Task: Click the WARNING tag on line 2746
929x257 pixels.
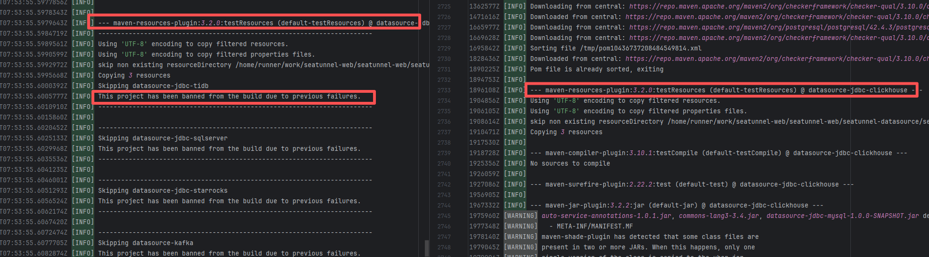Action: tap(520, 227)
